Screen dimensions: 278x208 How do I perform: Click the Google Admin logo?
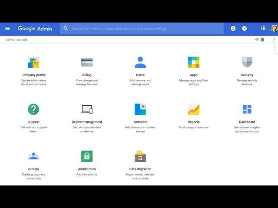35,29
